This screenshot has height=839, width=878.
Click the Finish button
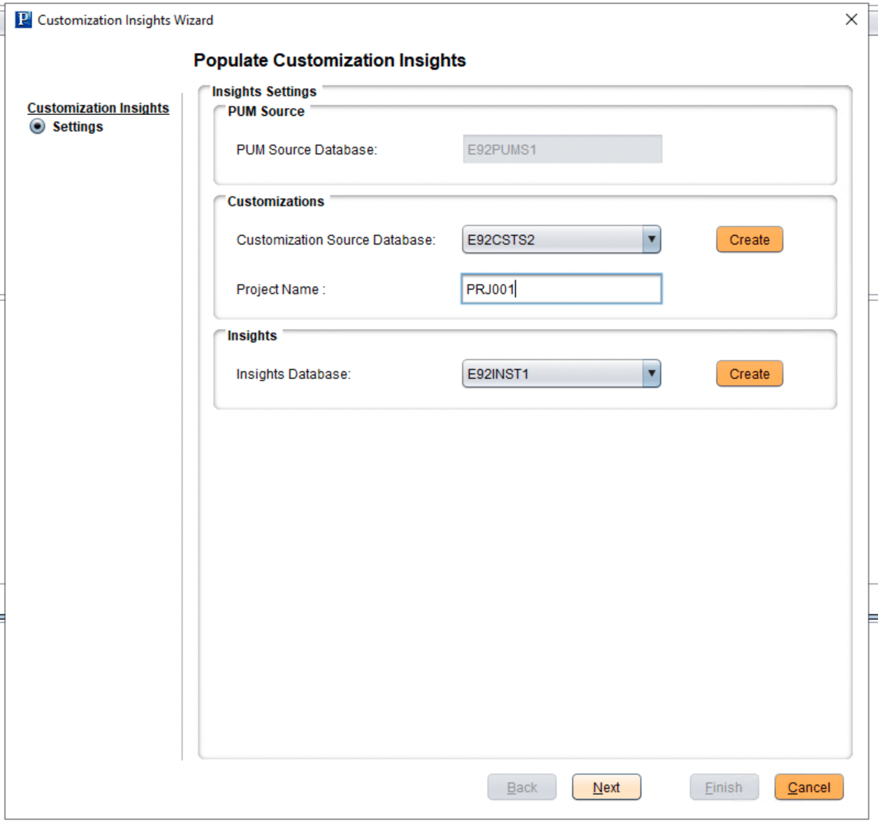tap(723, 787)
